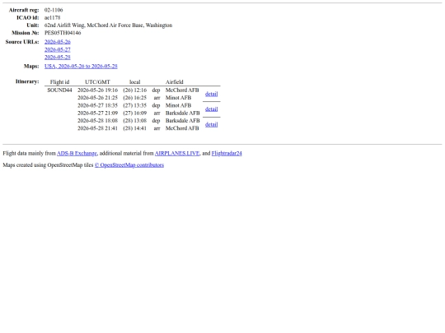The image size is (445, 333).
Task: Open detail for Barksdale to McChord flight
Action: [x=212, y=125]
